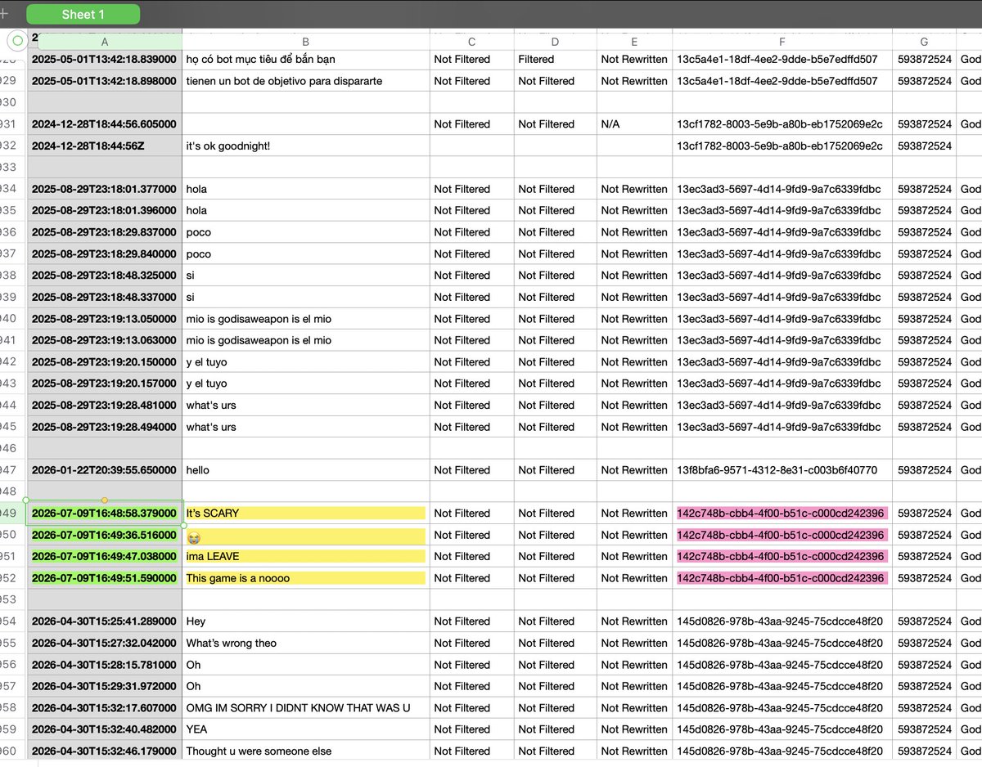Select "Thought u were someone else" cell
This screenshot has width=982, height=767.
click(306, 751)
